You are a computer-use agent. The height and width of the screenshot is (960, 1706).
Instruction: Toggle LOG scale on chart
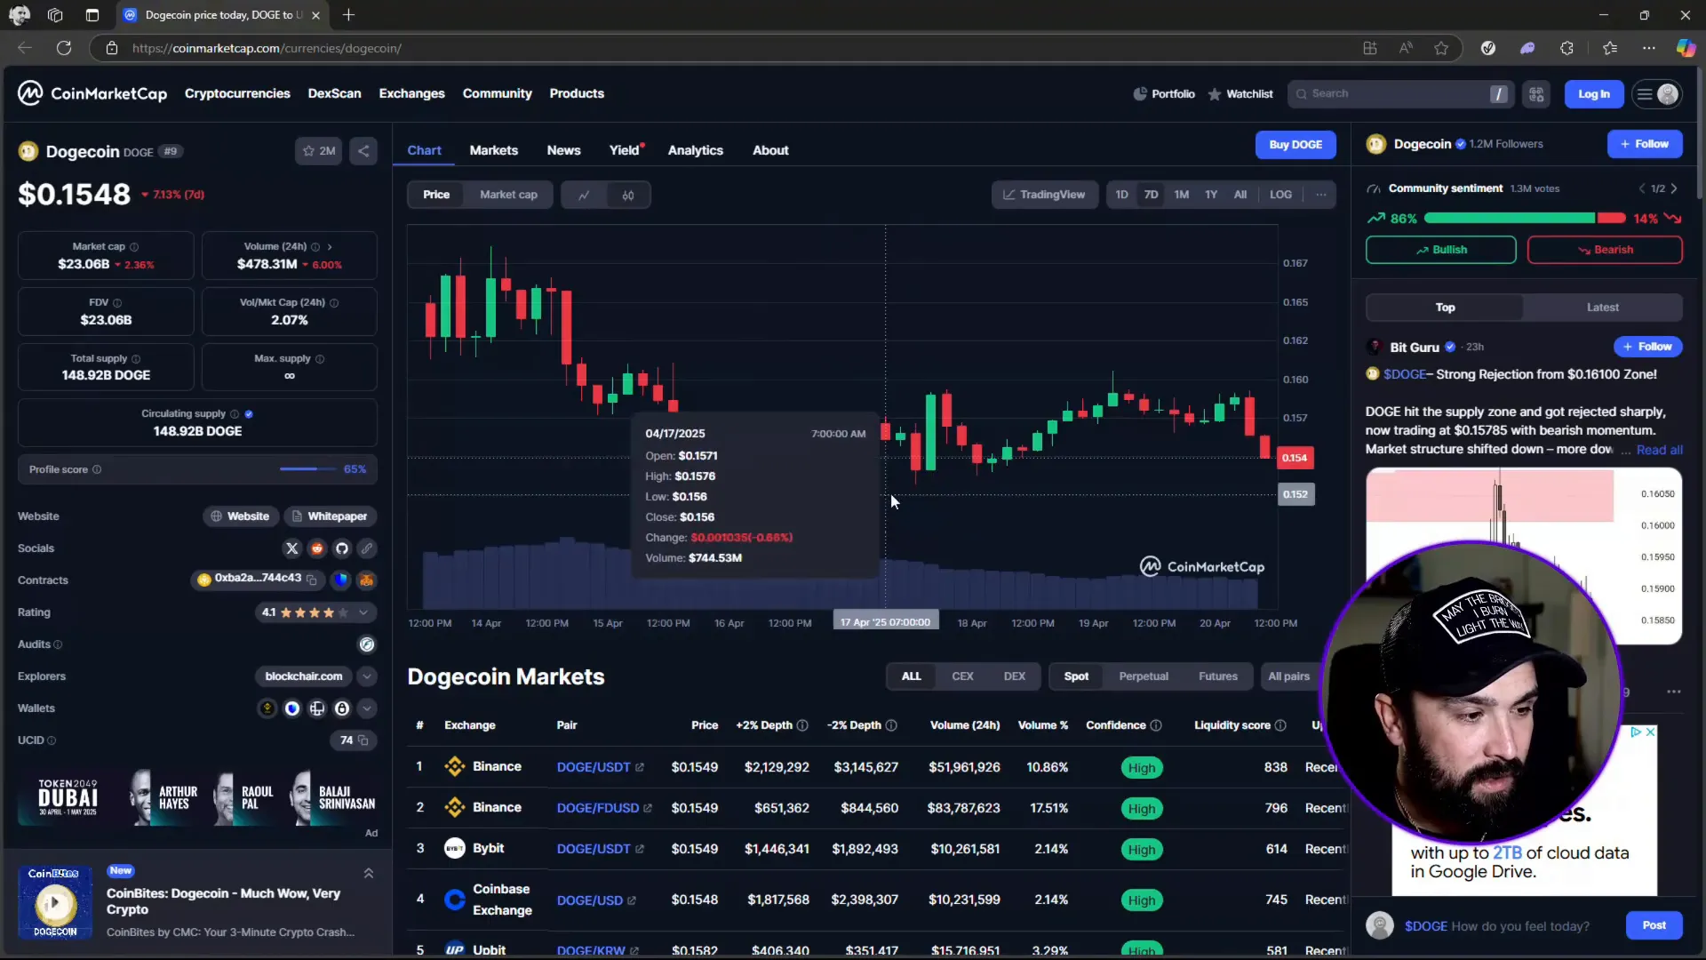[1280, 195]
